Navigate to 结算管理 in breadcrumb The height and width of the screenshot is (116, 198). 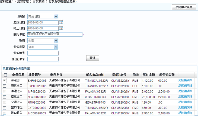pyautogui.click(x=24, y=2)
